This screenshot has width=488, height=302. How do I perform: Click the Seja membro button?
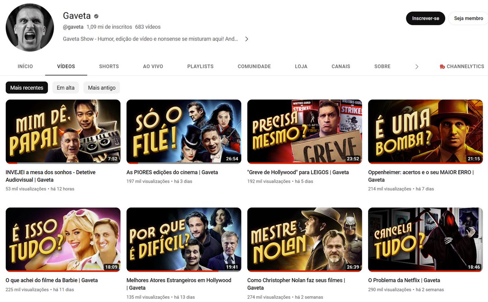pos(468,18)
